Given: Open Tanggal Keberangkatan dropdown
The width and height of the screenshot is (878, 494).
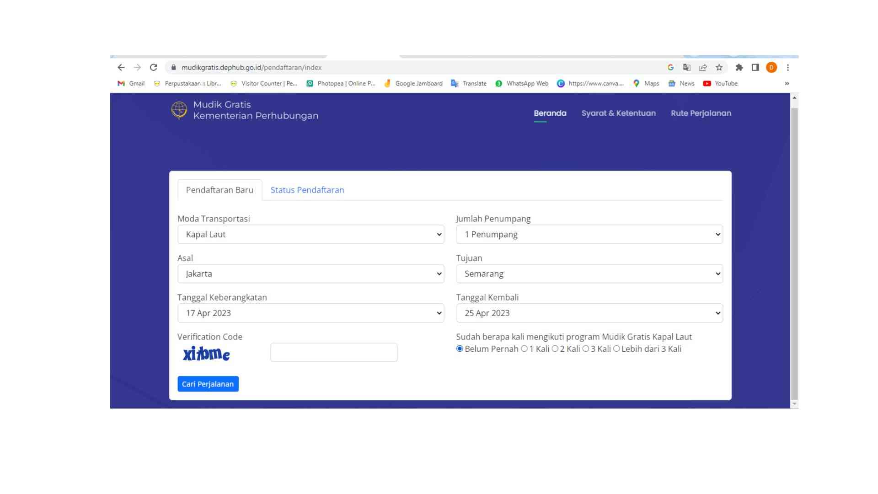Looking at the screenshot, I should pyautogui.click(x=311, y=313).
